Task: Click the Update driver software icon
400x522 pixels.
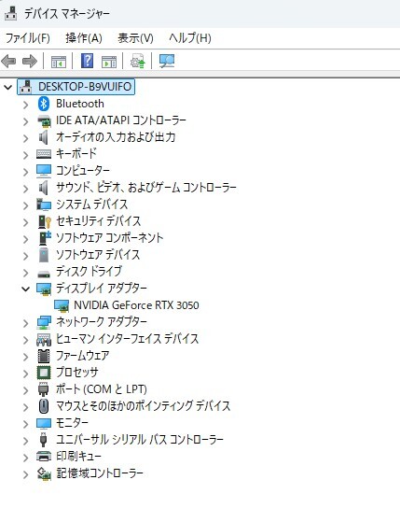Action: [x=138, y=61]
